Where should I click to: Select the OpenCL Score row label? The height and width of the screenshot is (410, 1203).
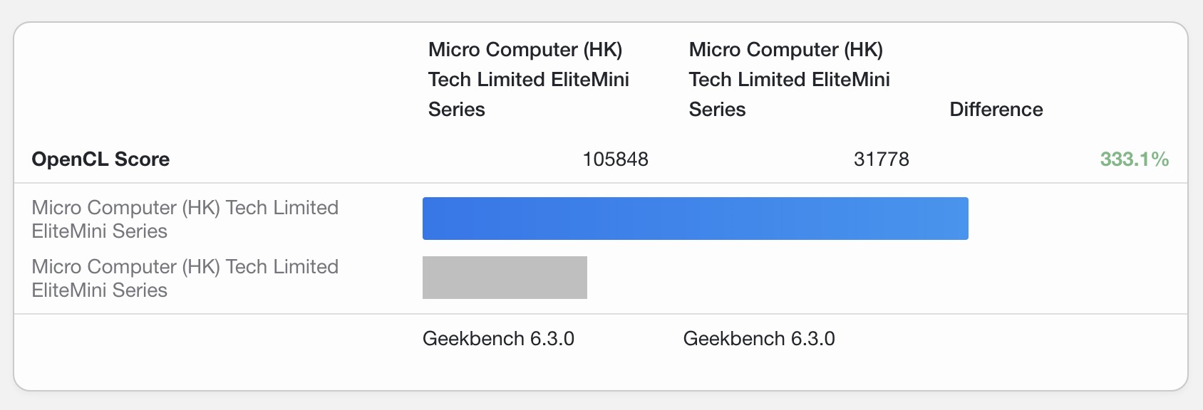click(x=100, y=159)
